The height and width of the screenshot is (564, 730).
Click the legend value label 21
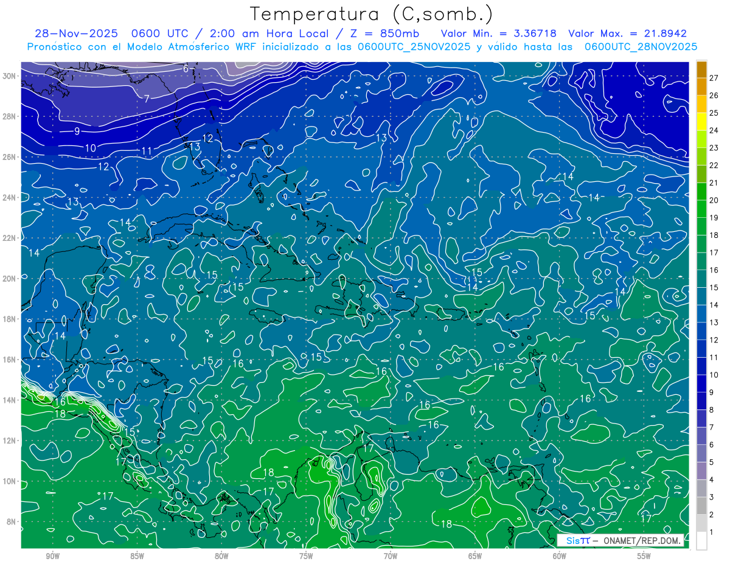click(714, 183)
